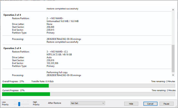The height and width of the screenshot is (108, 178).
Task: Click the Transfer Rate 0.9 Gb/s text
Action: pyautogui.click(x=42, y=81)
